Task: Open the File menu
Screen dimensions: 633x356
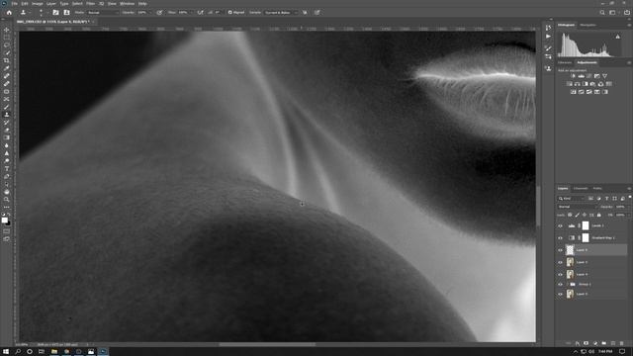Action: point(15,4)
